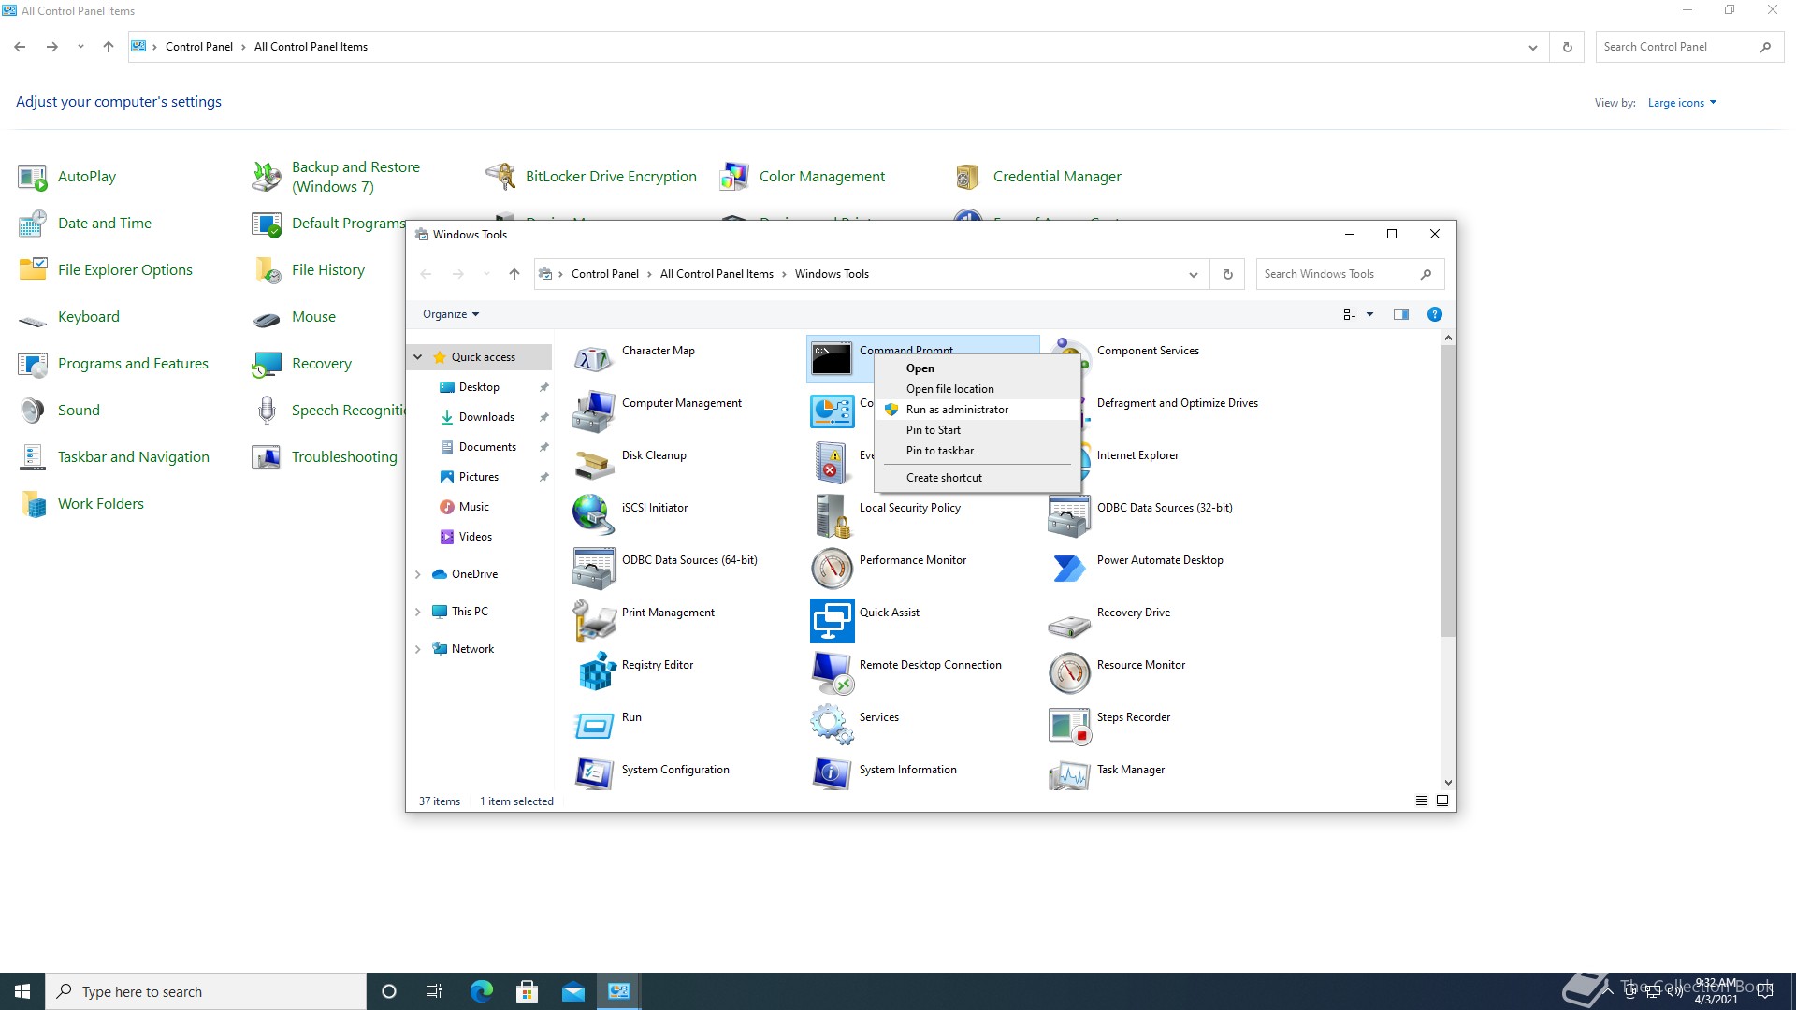Open Print Management icon
Viewport: 1796px width, 1010px height.
(x=594, y=620)
